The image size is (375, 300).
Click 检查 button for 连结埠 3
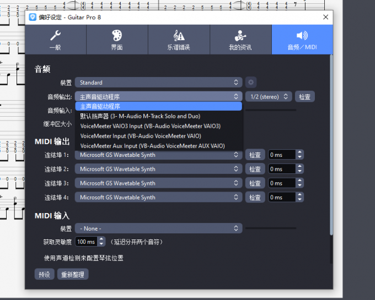255,183
